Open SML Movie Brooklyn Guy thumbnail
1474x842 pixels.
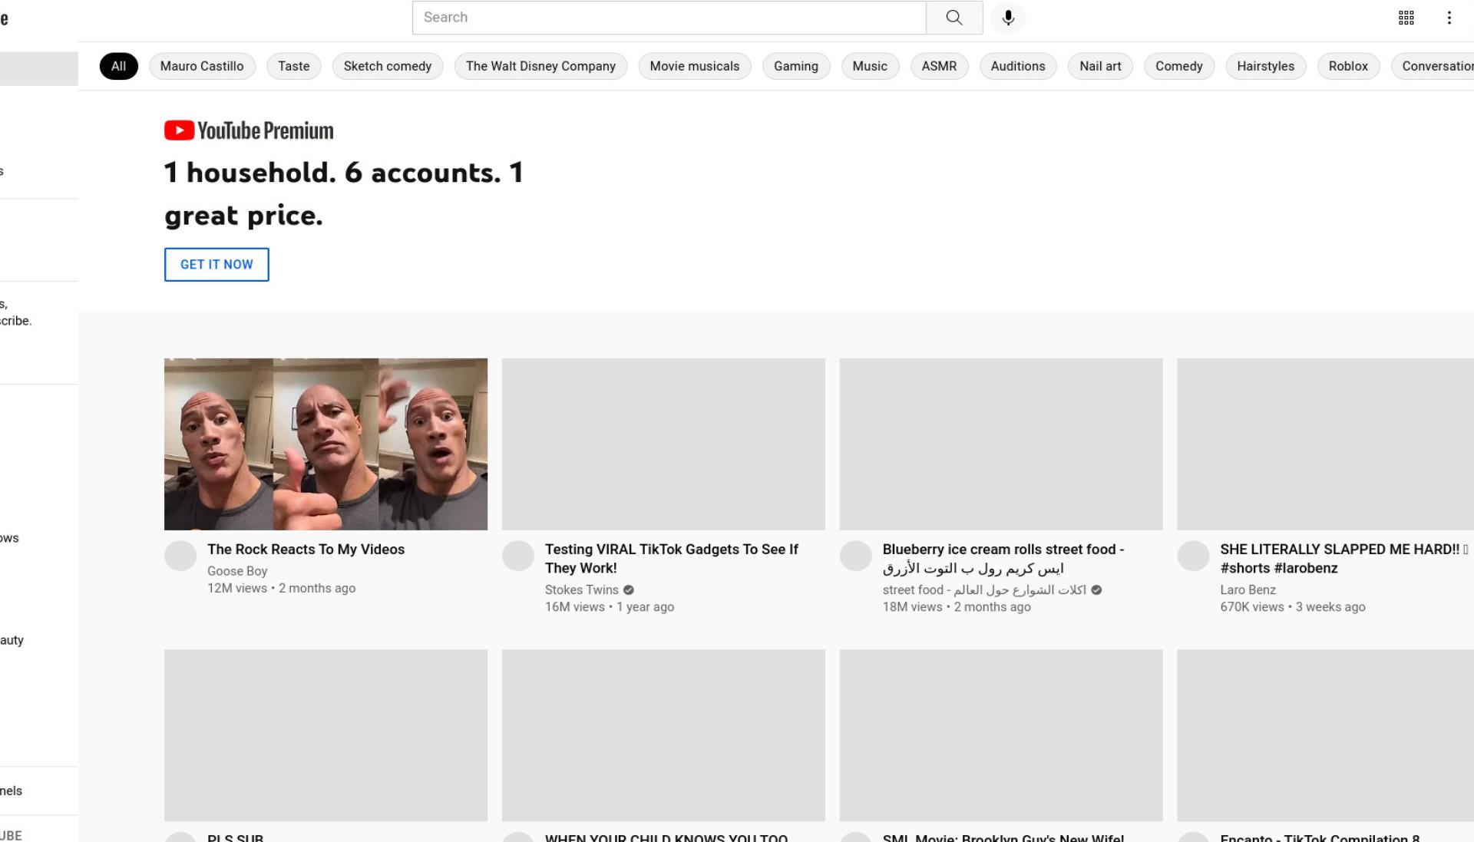[x=1001, y=735]
